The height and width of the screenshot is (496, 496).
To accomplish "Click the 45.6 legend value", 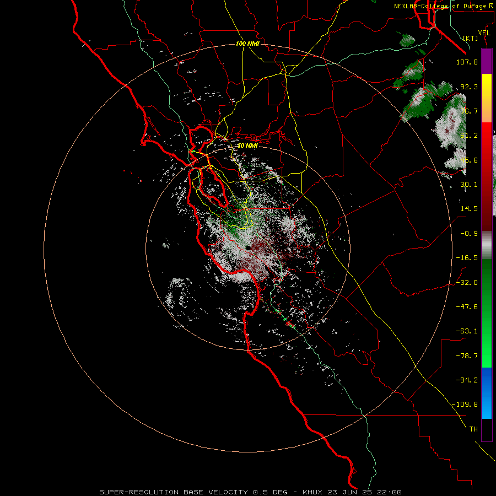I will pos(469,160).
